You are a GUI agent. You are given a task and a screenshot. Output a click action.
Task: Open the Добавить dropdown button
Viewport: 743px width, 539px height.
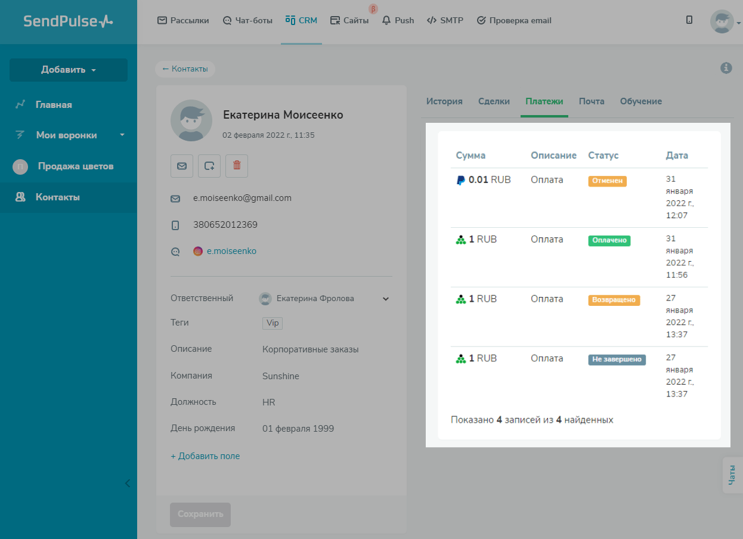69,70
